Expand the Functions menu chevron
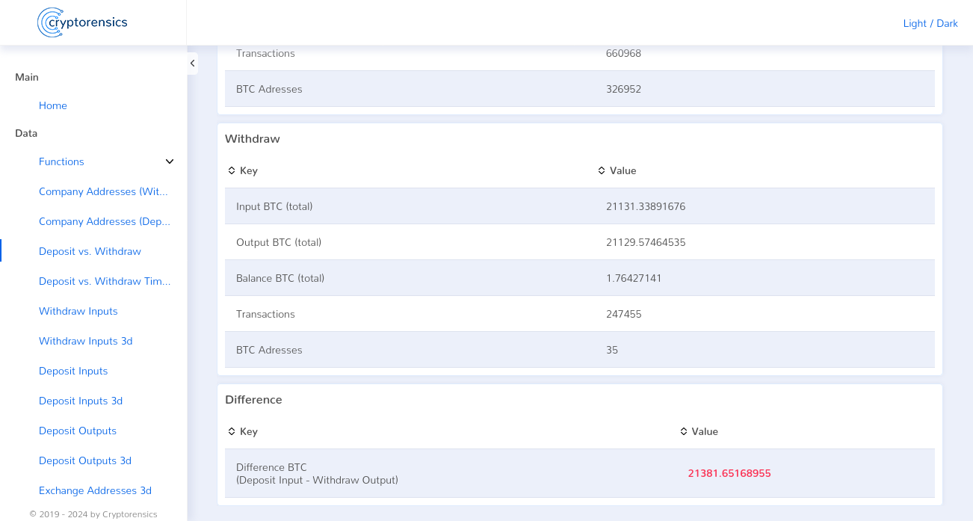Image resolution: width=973 pixels, height=521 pixels. pyautogui.click(x=170, y=161)
